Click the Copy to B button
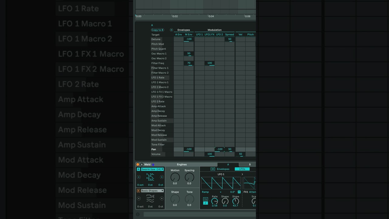Image resolution: width=389 pixels, height=219 pixels. coord(157,30)
